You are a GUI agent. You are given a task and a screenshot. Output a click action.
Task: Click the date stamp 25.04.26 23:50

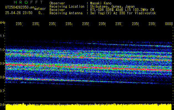pyautogui.click(x=19, y=13)
